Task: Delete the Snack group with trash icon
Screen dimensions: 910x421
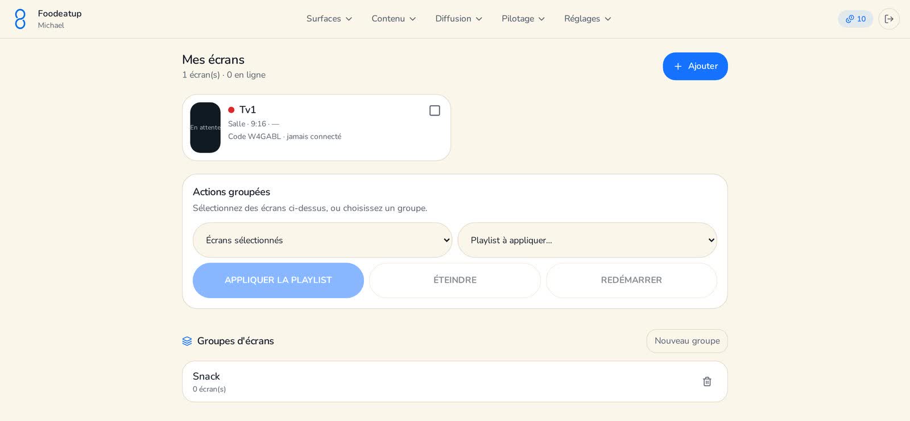Action: click(707, 382)
